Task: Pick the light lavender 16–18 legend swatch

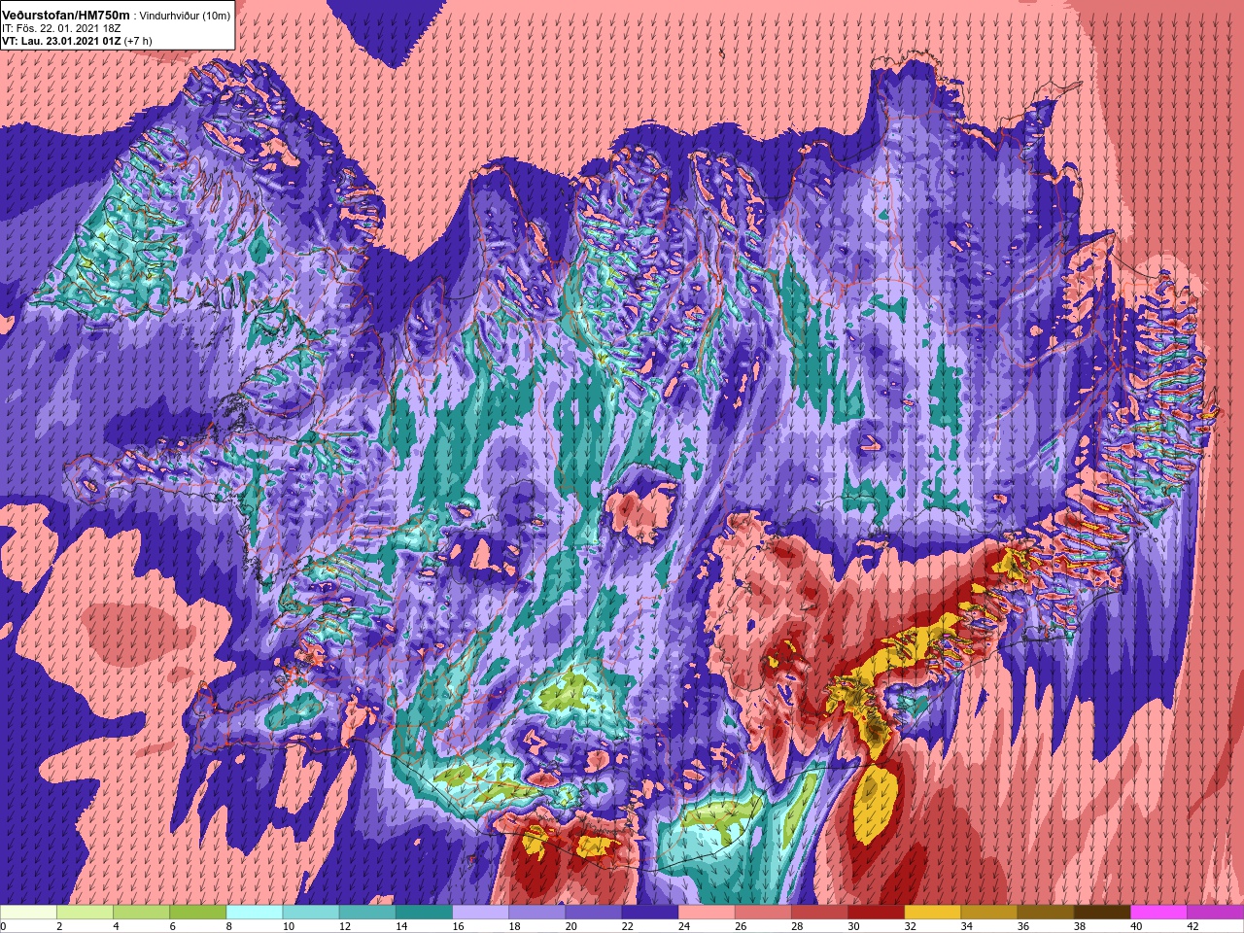Action: (480, 913)
